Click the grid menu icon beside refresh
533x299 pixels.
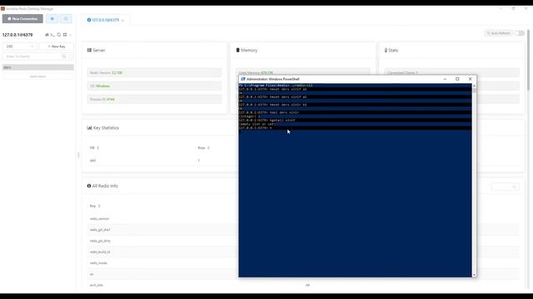[x=65, y=35]
